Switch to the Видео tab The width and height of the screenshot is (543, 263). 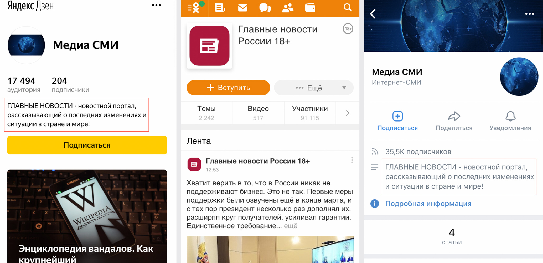tap(258, 113)
